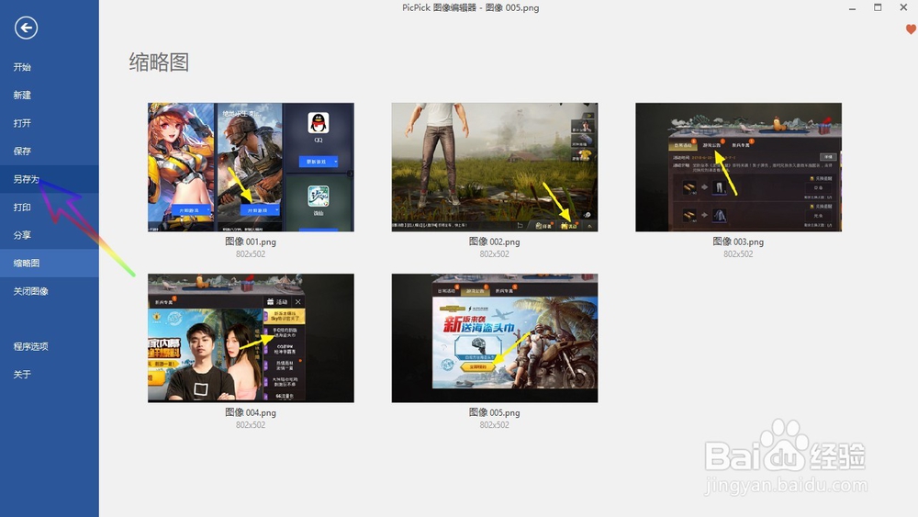Open the 开始 menu item
This screenshot has width=918, height=517.
pos(50,67)
